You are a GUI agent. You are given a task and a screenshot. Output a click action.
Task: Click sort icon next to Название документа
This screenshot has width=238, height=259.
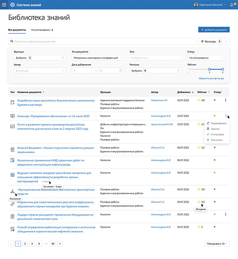pos(44,92)
